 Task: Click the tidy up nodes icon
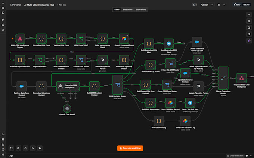coord(40,148)
